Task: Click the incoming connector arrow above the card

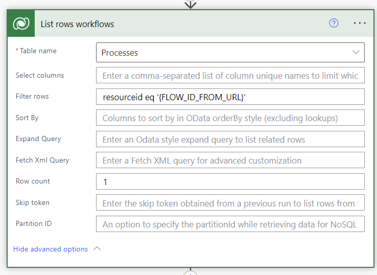Action: 191,4
